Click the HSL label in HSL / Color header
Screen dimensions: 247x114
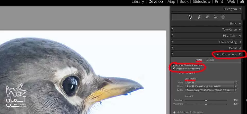225,36
